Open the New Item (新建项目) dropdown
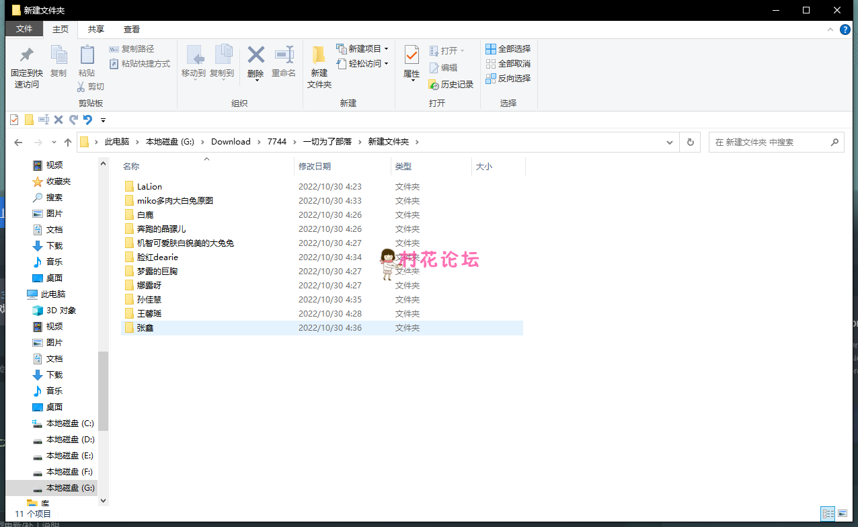Screen dimensions: 858x527 363,49
